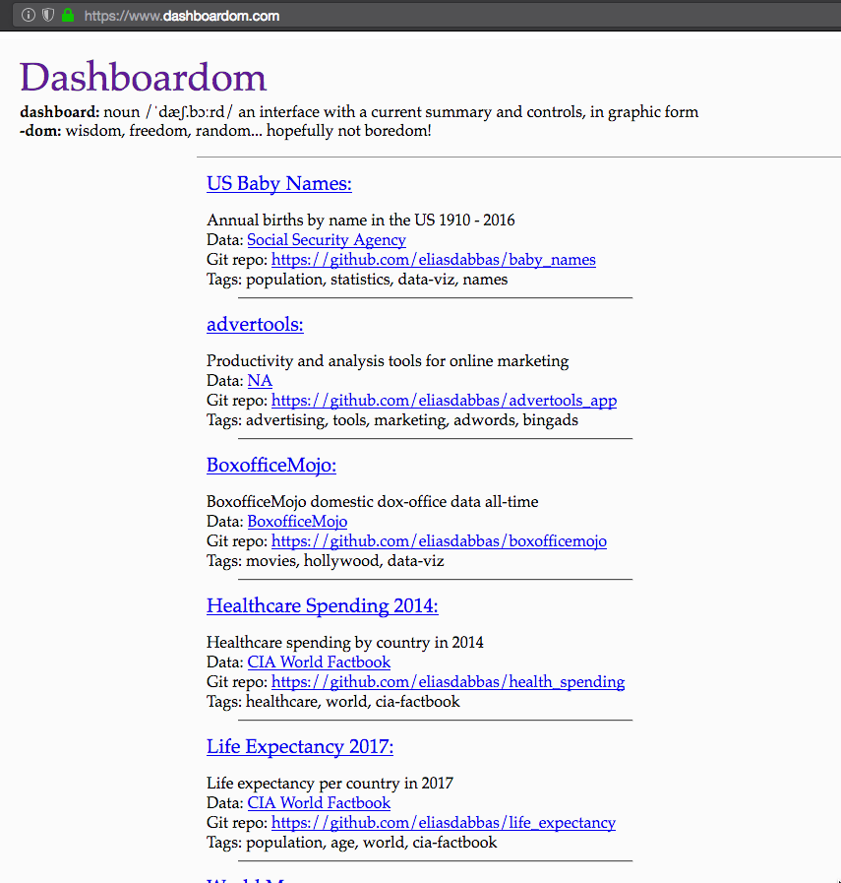Image resolution: width=841 pixels, height=883 pixels.
Task: Open the health_spending GitHub repo link
Action: [x=448, y=682]
